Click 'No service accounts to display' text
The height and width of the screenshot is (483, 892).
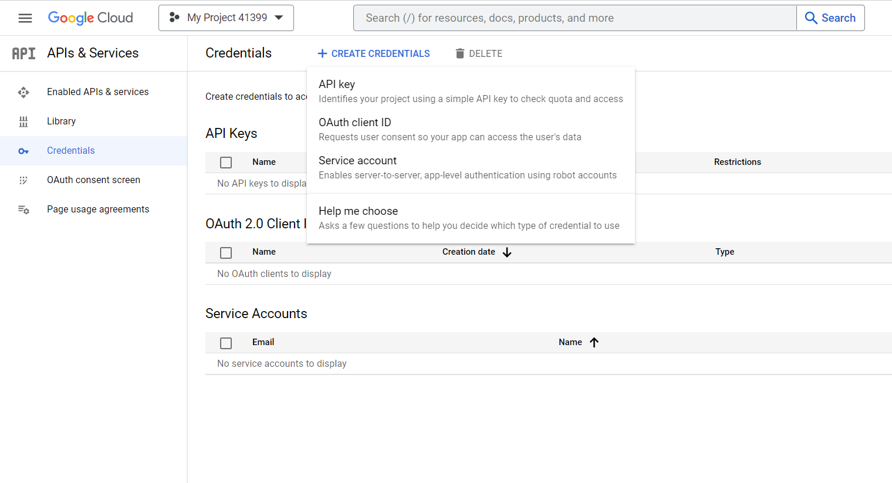tap(282, 363)
